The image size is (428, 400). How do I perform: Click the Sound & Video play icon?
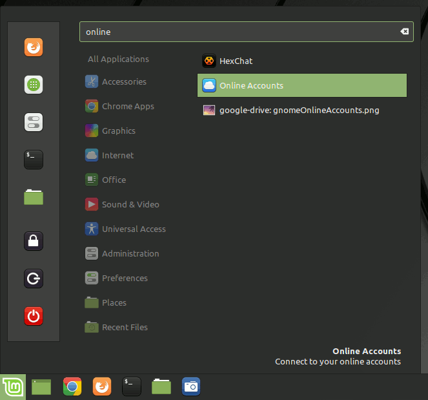pyautogui.click(x=92, y=204)
